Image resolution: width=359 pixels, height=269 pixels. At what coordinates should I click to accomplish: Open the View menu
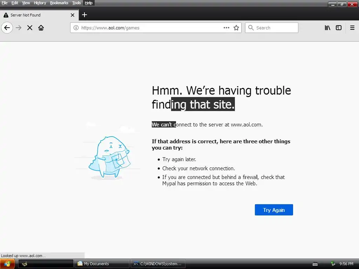tap(26, 3)
